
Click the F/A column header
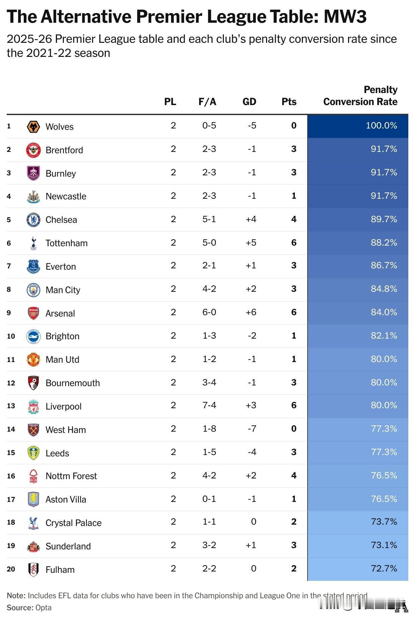pos(207,102)
